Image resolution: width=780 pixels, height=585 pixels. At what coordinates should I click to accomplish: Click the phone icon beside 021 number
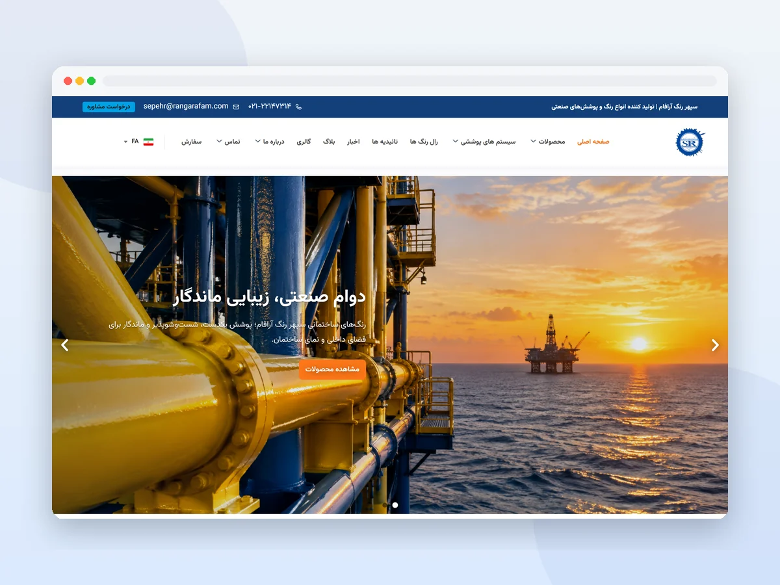pos(298,107)
